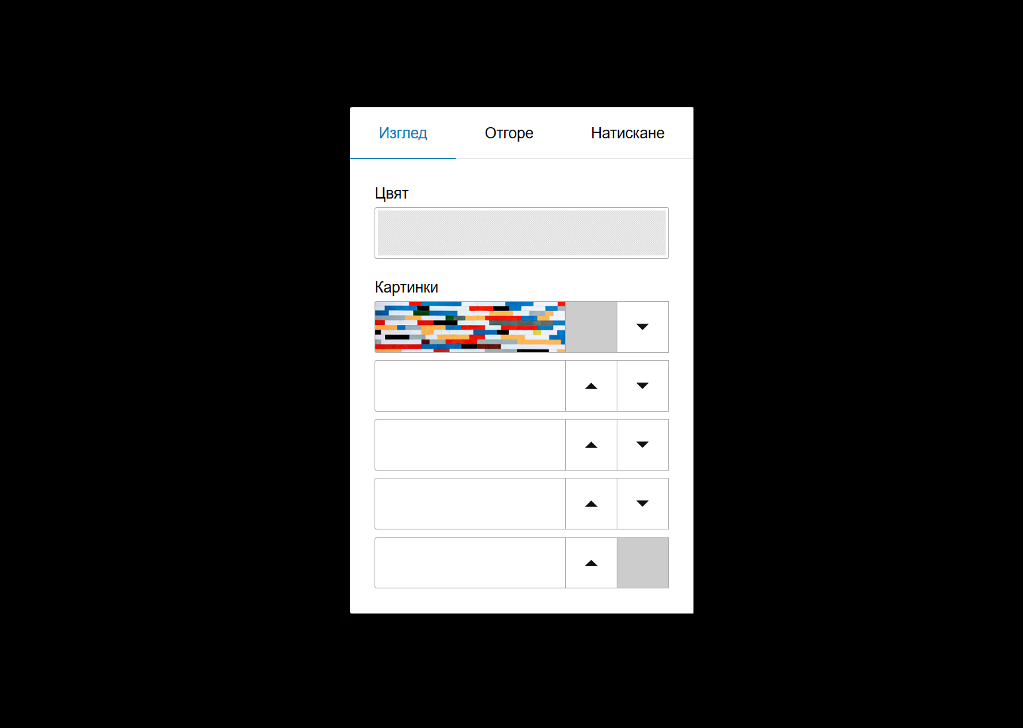Move the last image slot up
1023x728 pixels.
pos(592,563)
